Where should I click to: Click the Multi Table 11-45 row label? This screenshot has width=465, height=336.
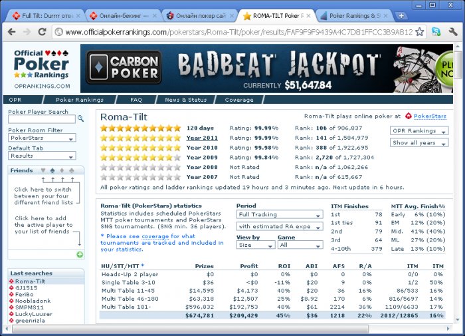coord(128,291)
